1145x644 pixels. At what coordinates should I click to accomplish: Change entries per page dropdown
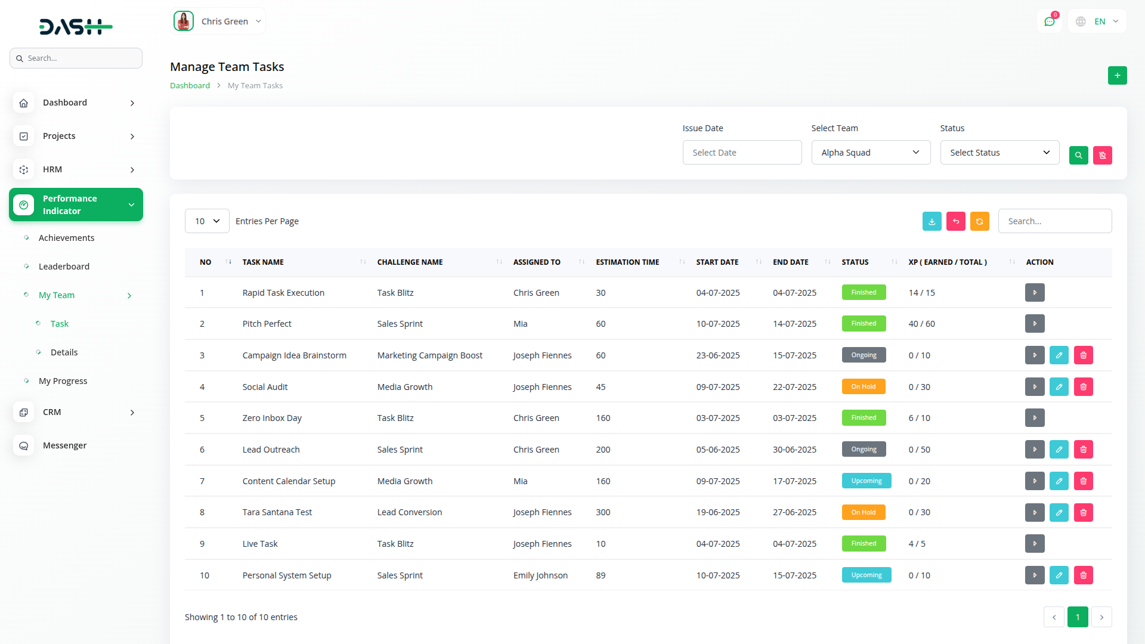pyautogui.click(x=207, y=221)
